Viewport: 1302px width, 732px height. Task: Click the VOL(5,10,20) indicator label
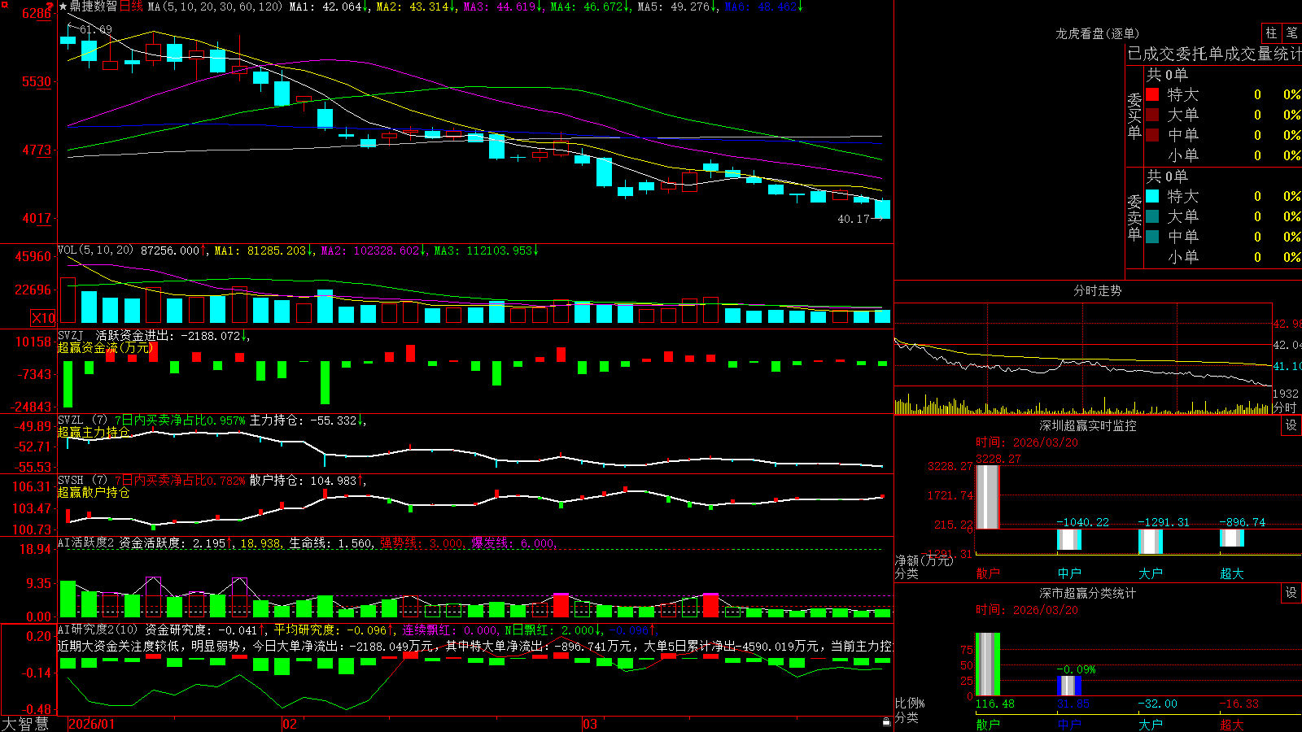pyautogui.click(x=95, y=251)
